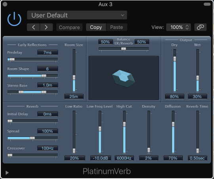The image size is (214, 179).
Task: Click the Room Shape value 6 field
Action: click(48, 69)
